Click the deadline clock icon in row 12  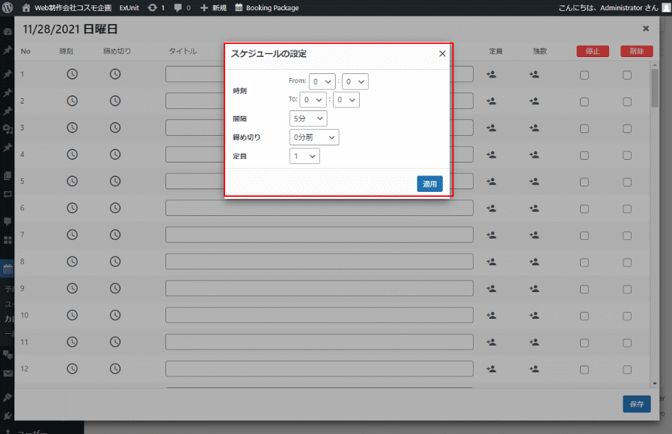[115, 368]
